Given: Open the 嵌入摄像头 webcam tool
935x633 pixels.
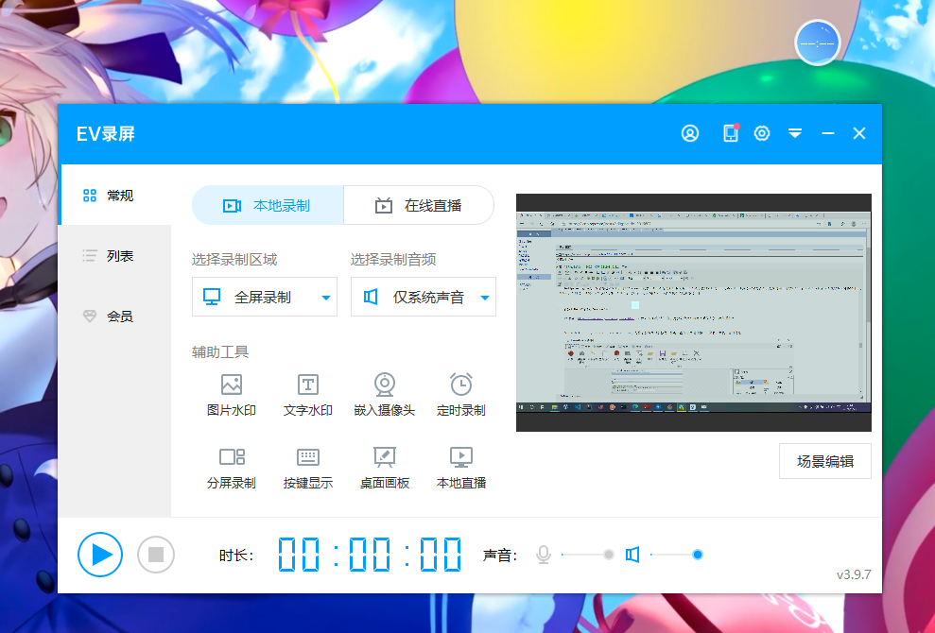Looking at the screenshot, I should tap(385, 395).
